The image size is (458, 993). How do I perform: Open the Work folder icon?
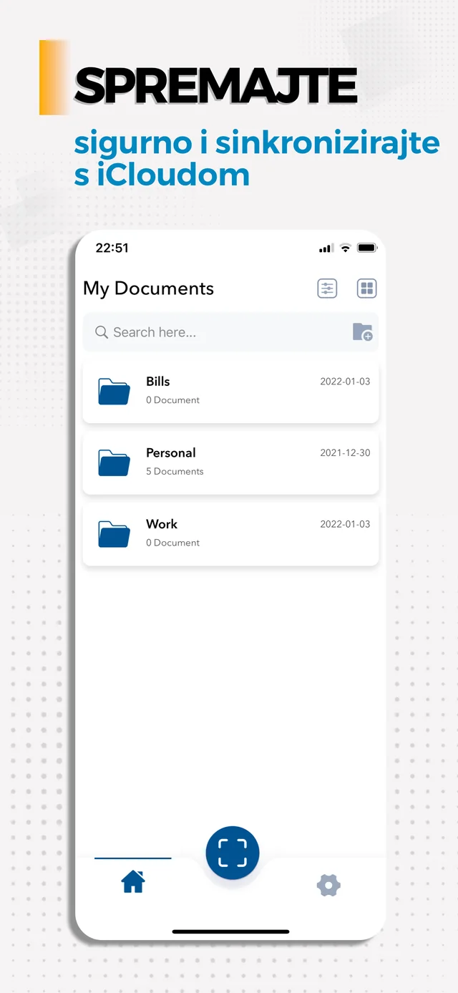pos(114,534)
